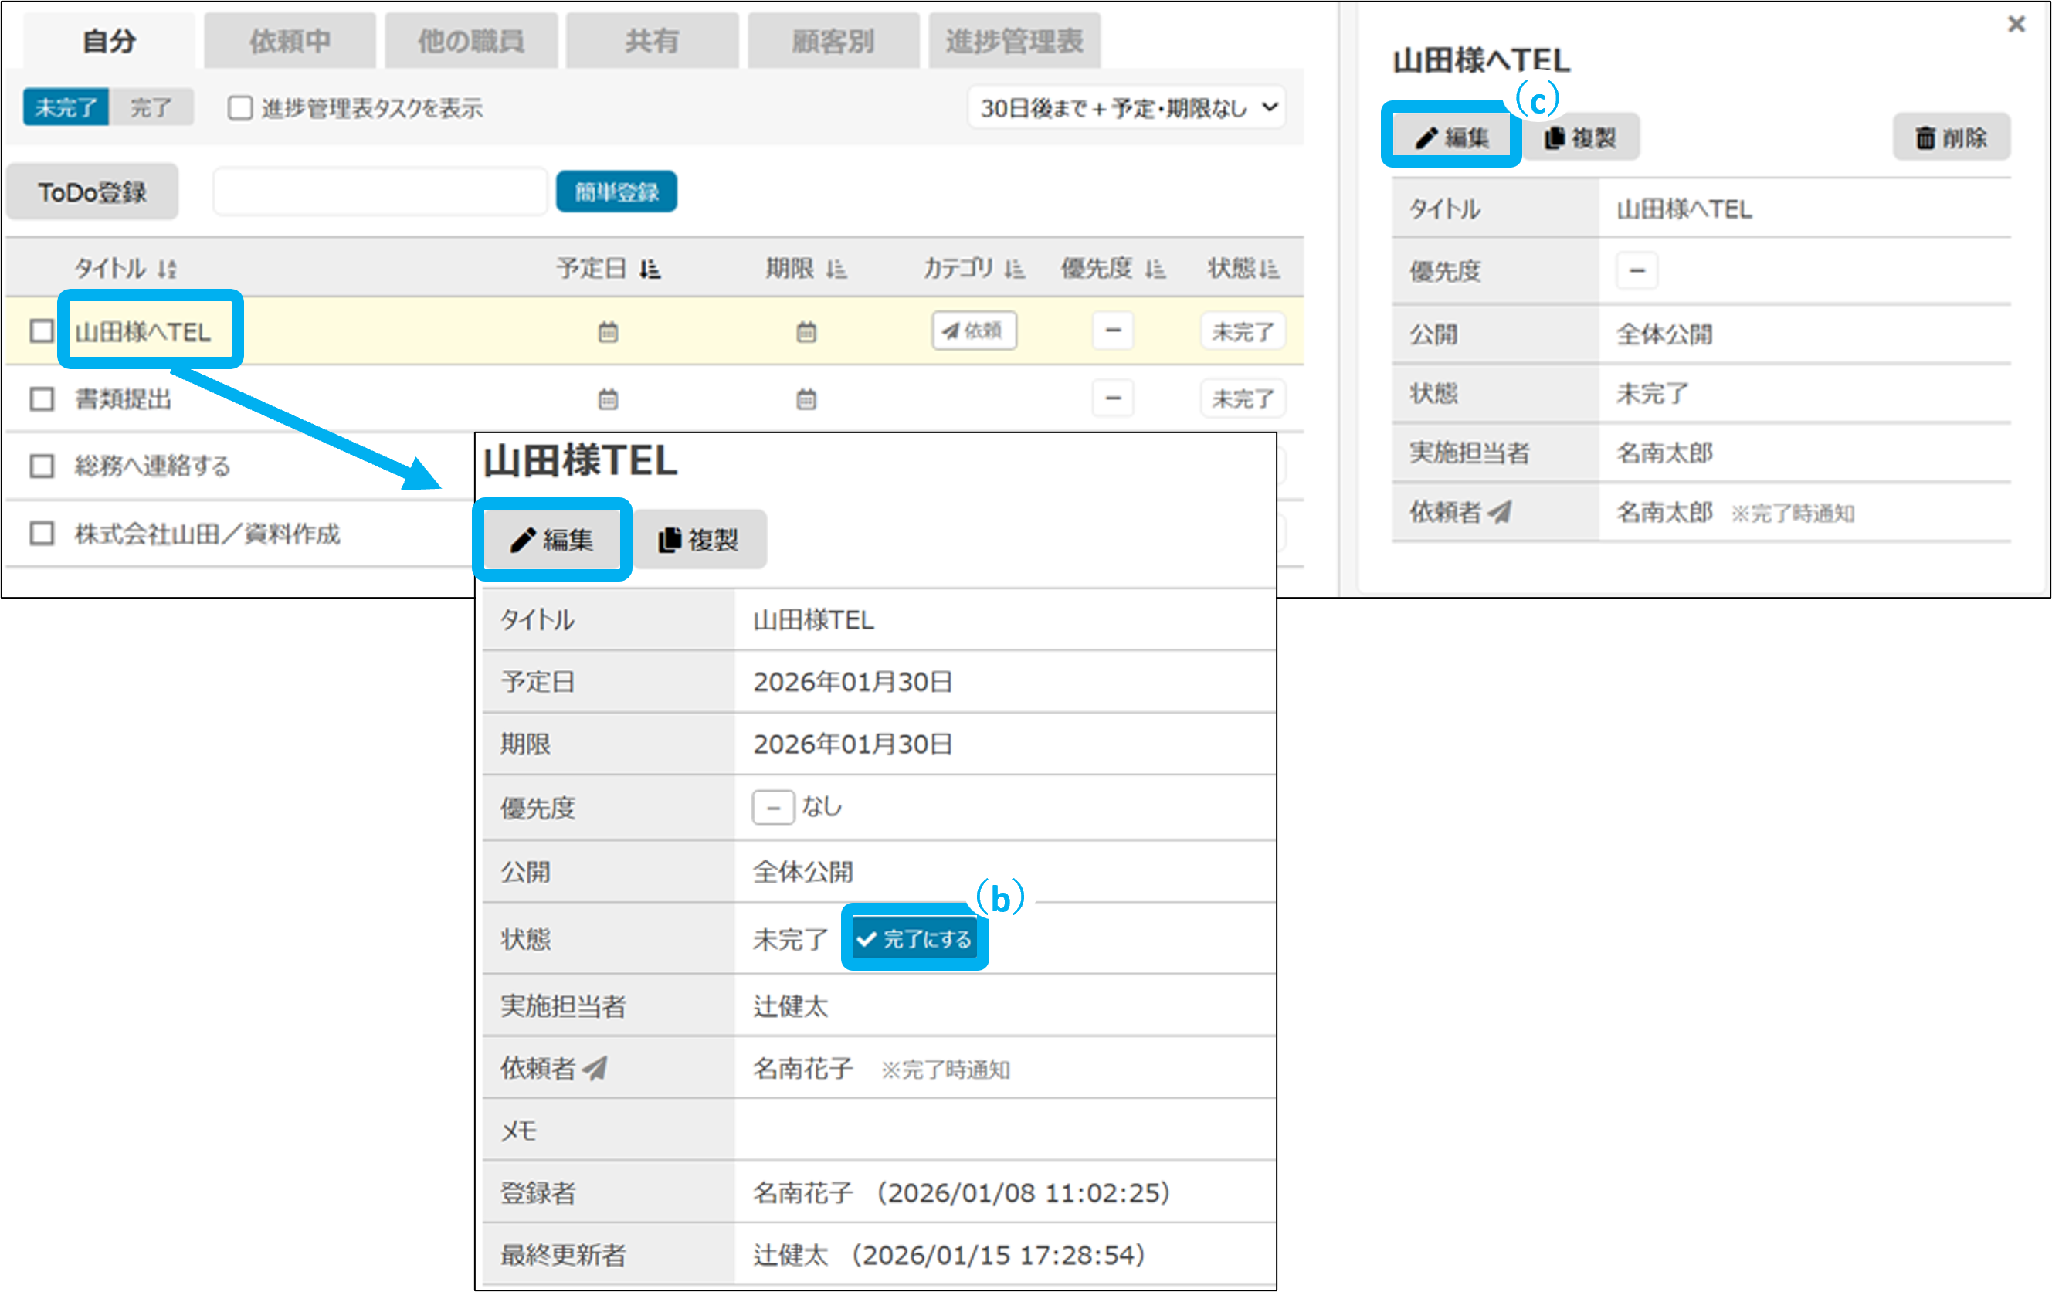Open the priority selector in the 書類提出 row
This screenshot has width=2052, height=1292.
tap(1112, 398)
